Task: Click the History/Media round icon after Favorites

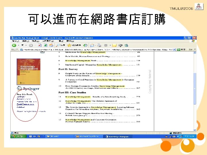Action: coord(85,45)
